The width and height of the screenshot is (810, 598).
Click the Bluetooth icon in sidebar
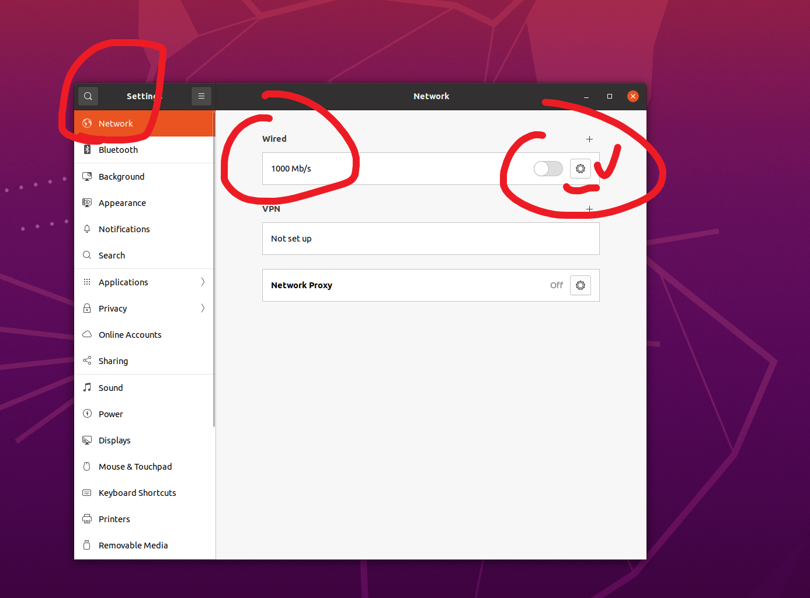(x=87, y=149)
